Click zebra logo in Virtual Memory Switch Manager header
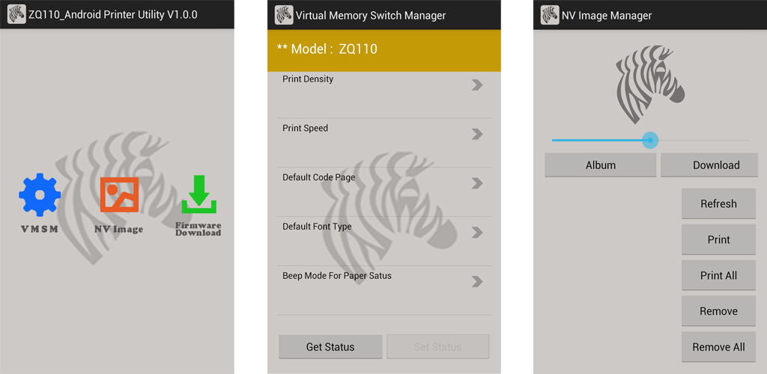Image resolution: width=767 pixels, height=374 pixels. tap(284, 15)
